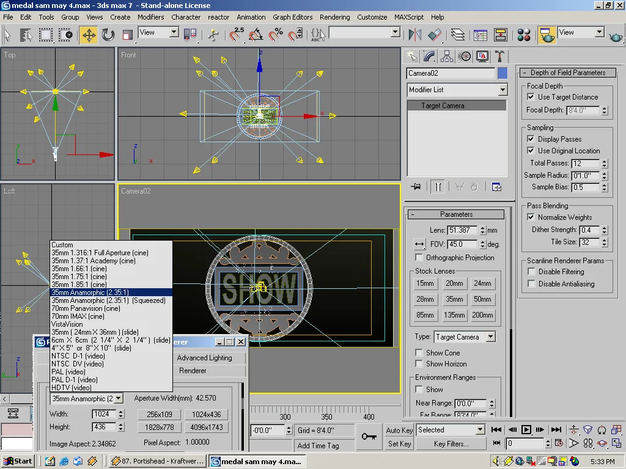Enable Disable Filtering checkbox
The width and height of the screenshot is (626, 469).
(x=531, y=272)
